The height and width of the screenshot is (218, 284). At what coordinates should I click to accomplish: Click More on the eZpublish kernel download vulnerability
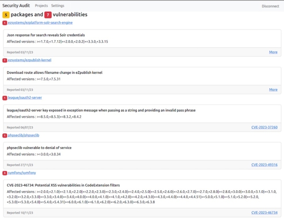point(273,89)
